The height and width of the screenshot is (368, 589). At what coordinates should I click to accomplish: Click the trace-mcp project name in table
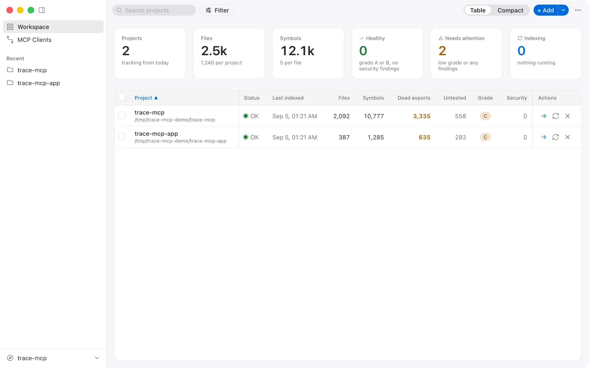point(149,113)
